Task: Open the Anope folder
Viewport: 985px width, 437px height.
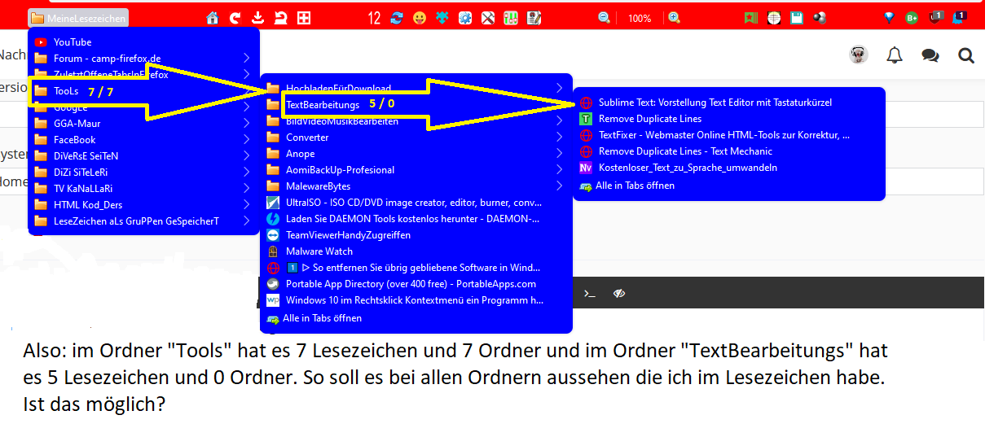Action: pos(416,154)
